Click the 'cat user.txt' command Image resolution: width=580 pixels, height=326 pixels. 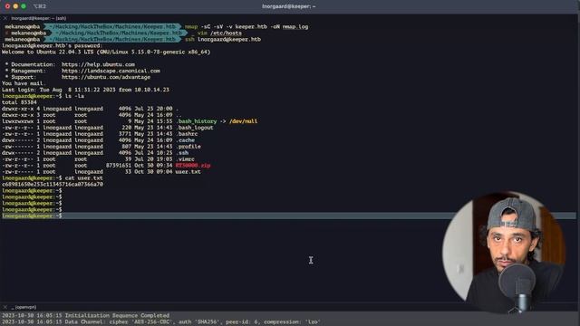(83, 177)
